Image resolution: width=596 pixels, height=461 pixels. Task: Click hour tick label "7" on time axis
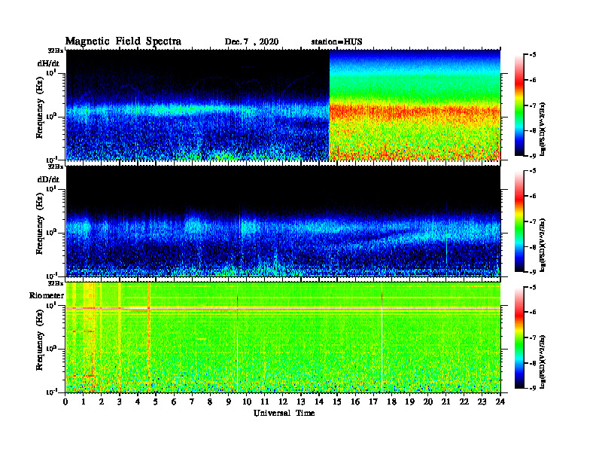pos(192,402)
